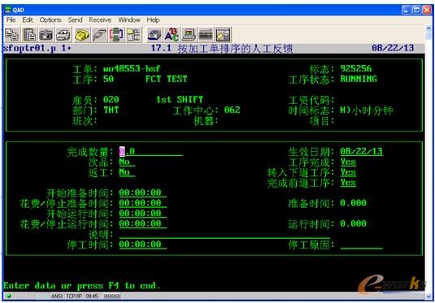Click the 转入下道工序 Yes field
This screenshot has height=303, width=435.
[348, 172]
